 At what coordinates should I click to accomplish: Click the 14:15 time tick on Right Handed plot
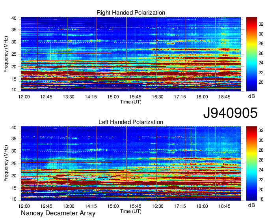tap(91, 97)
